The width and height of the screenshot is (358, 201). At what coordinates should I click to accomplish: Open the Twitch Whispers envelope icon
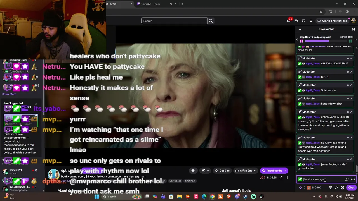(x=296, y=21)
